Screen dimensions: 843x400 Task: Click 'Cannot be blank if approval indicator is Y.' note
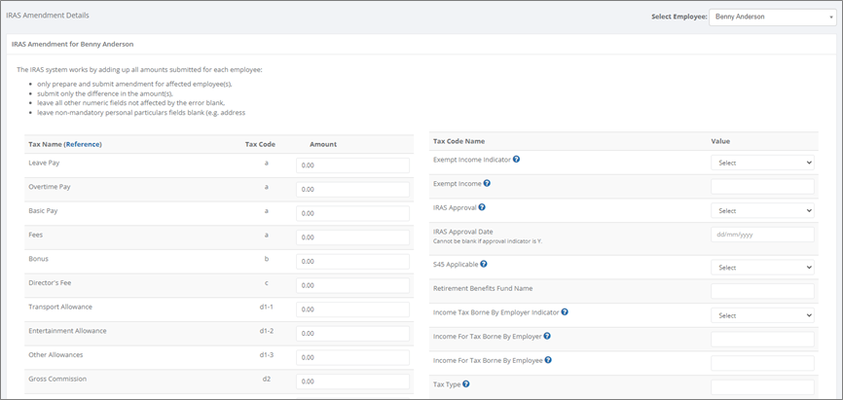[487, 240]
